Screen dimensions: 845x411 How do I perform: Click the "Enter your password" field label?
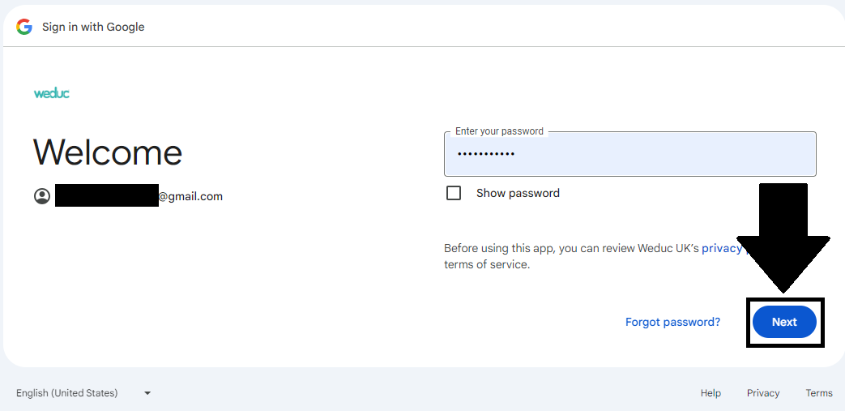499,131
